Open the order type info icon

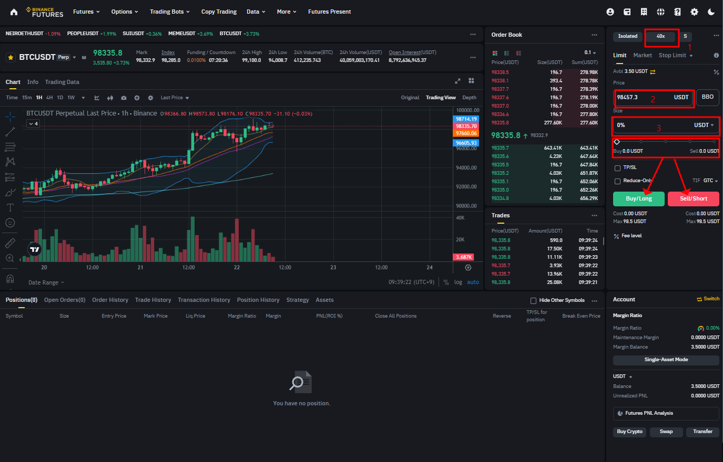pyautogui.click(x=716, y=55)
